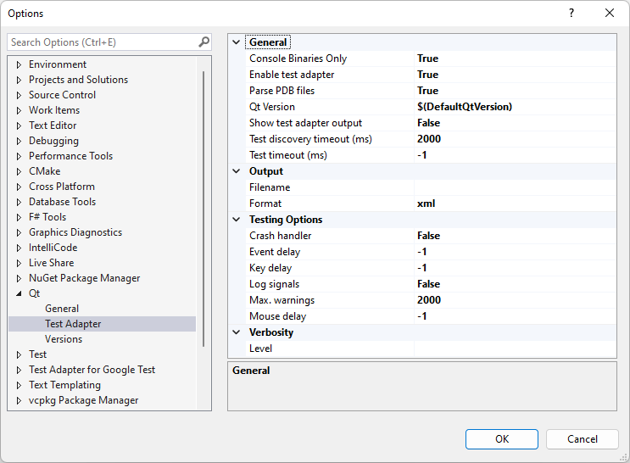The image size is (630, 463).
Task: Click the empty Filename value field
Action: [515, 187]
